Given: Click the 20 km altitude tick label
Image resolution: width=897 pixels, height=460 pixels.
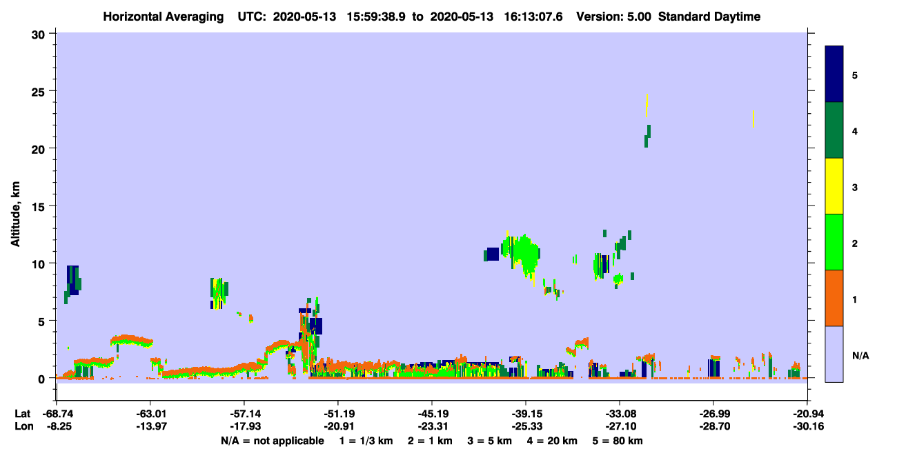Looking at the screenshot, I should (40, 148).
